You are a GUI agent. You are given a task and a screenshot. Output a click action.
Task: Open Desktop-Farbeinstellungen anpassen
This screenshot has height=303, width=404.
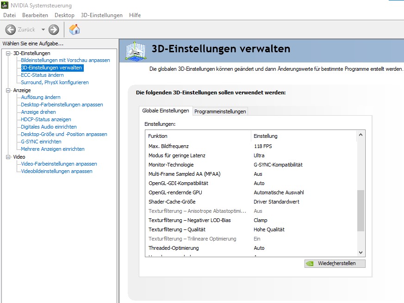pyautogui.click(x=62, y=105)
